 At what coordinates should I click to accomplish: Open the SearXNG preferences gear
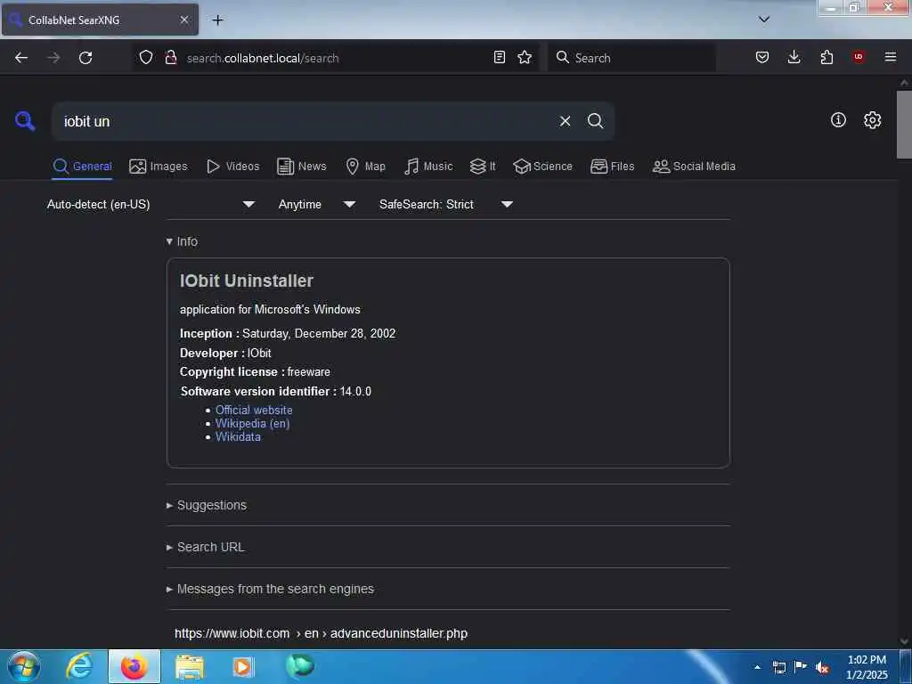(872, 120)
